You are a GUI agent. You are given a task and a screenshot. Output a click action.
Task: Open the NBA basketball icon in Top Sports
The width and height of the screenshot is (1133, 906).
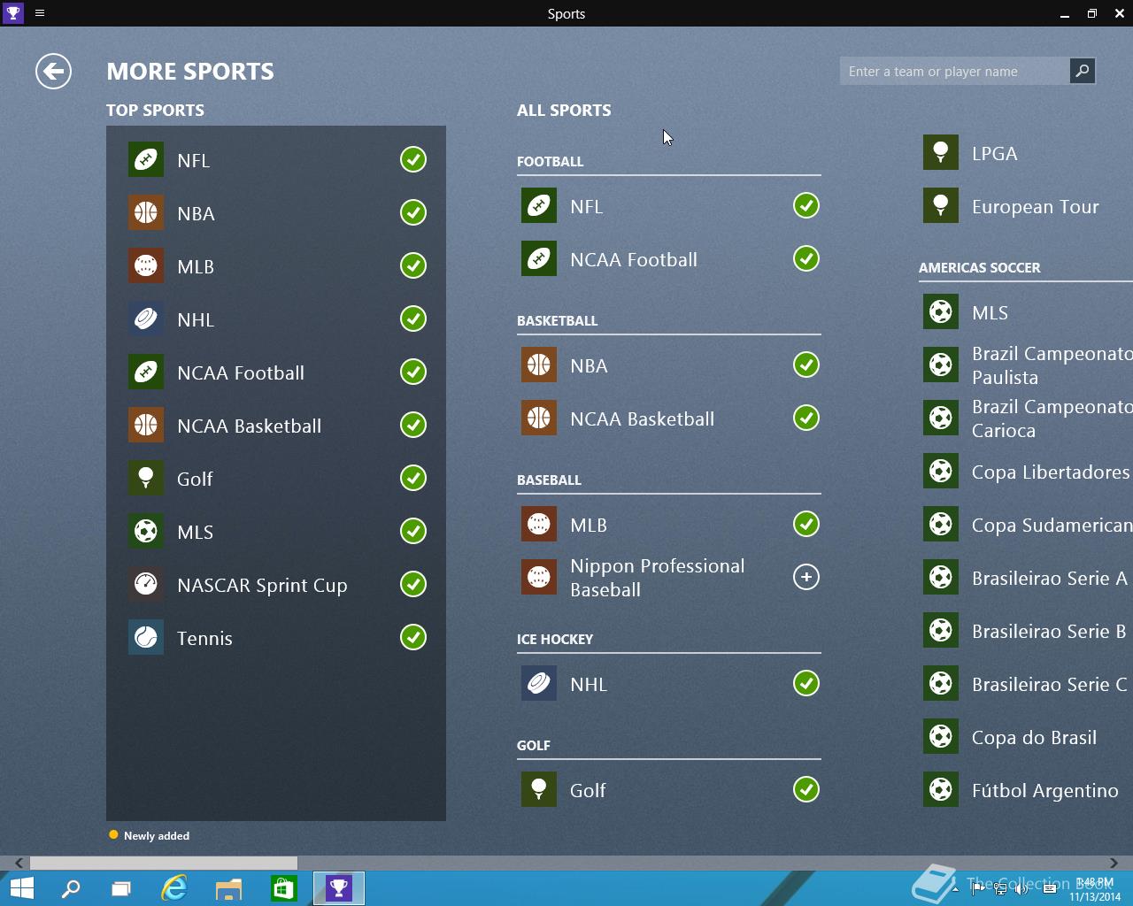tap(146, 212)
